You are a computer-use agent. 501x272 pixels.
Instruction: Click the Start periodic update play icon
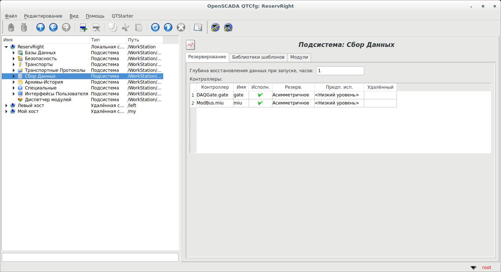(x=168, y=27)
